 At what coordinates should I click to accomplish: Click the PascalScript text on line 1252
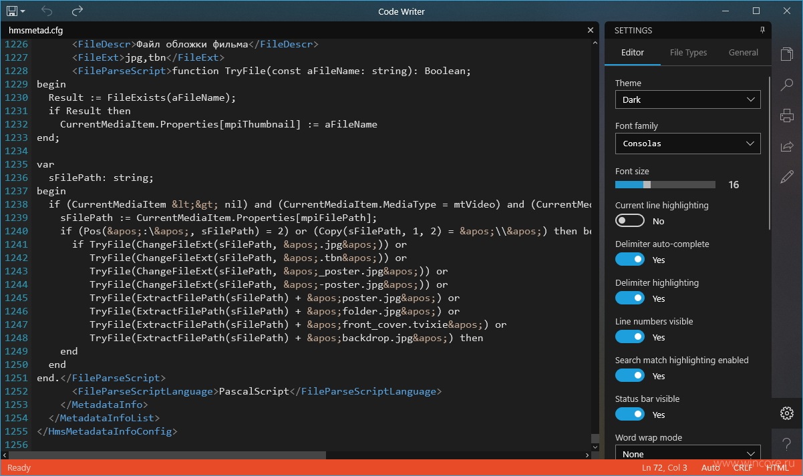255,391
